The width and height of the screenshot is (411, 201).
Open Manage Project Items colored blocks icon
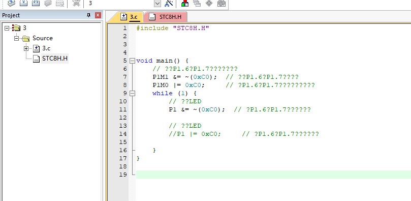point(185,3)
